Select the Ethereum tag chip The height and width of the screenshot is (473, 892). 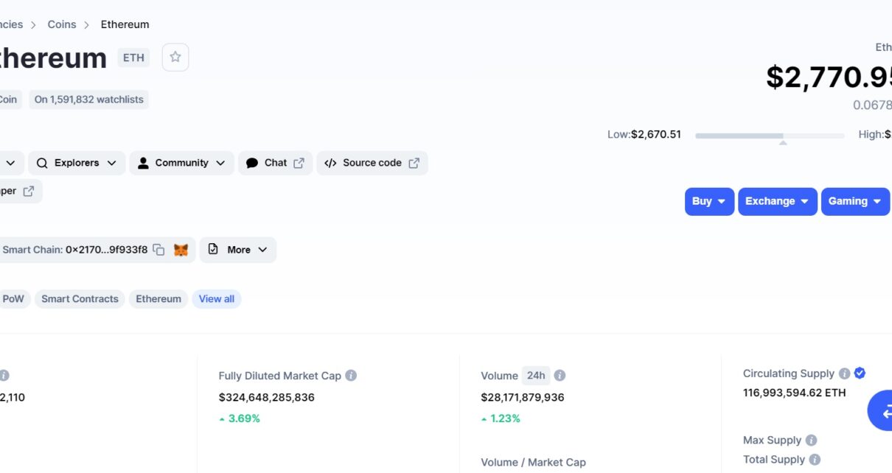point(158,299)
